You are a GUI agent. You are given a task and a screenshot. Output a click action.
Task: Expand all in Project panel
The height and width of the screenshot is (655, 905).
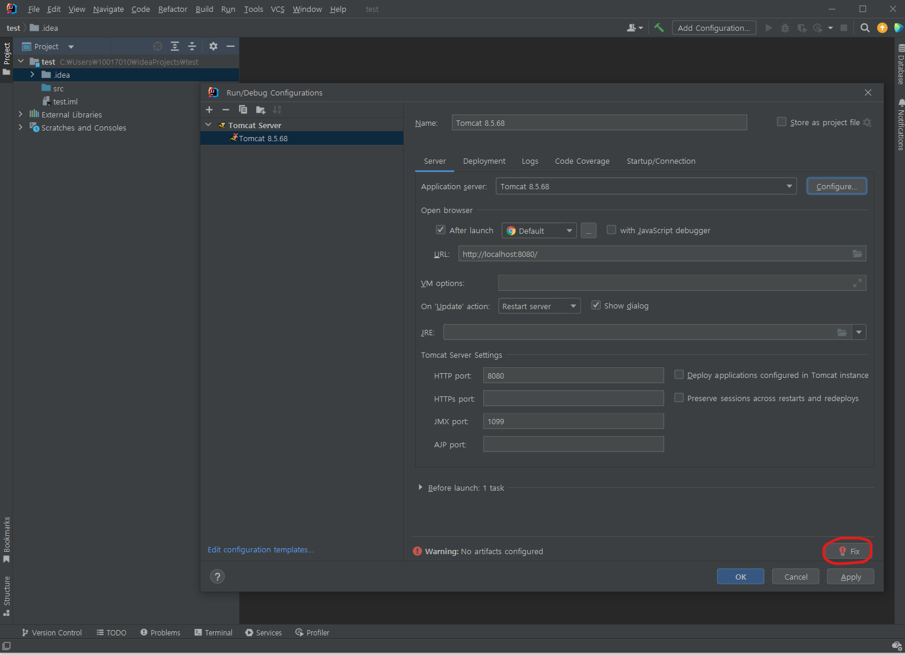(x=175, y=46)
